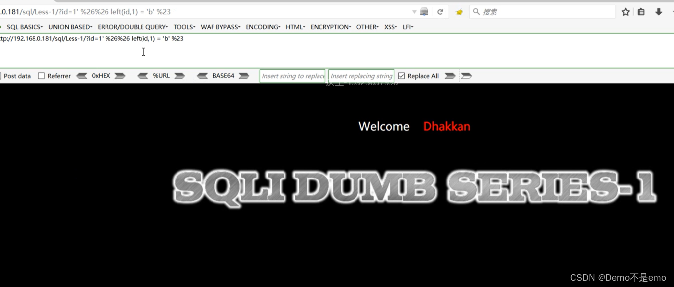Open the ENCRYPTION dropdown menu
The width and height of the screenshot is (674, 287).
[x=331, y=27]
